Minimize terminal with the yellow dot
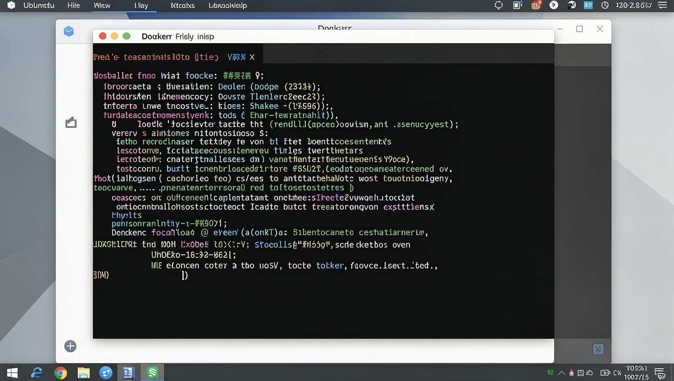This screenshot has width=674, height=381. [x=114, y=36]
